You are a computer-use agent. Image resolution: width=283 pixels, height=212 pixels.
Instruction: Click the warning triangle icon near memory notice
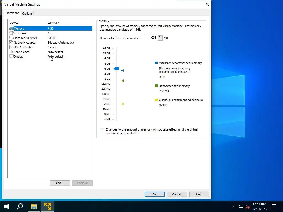[102, 130]
